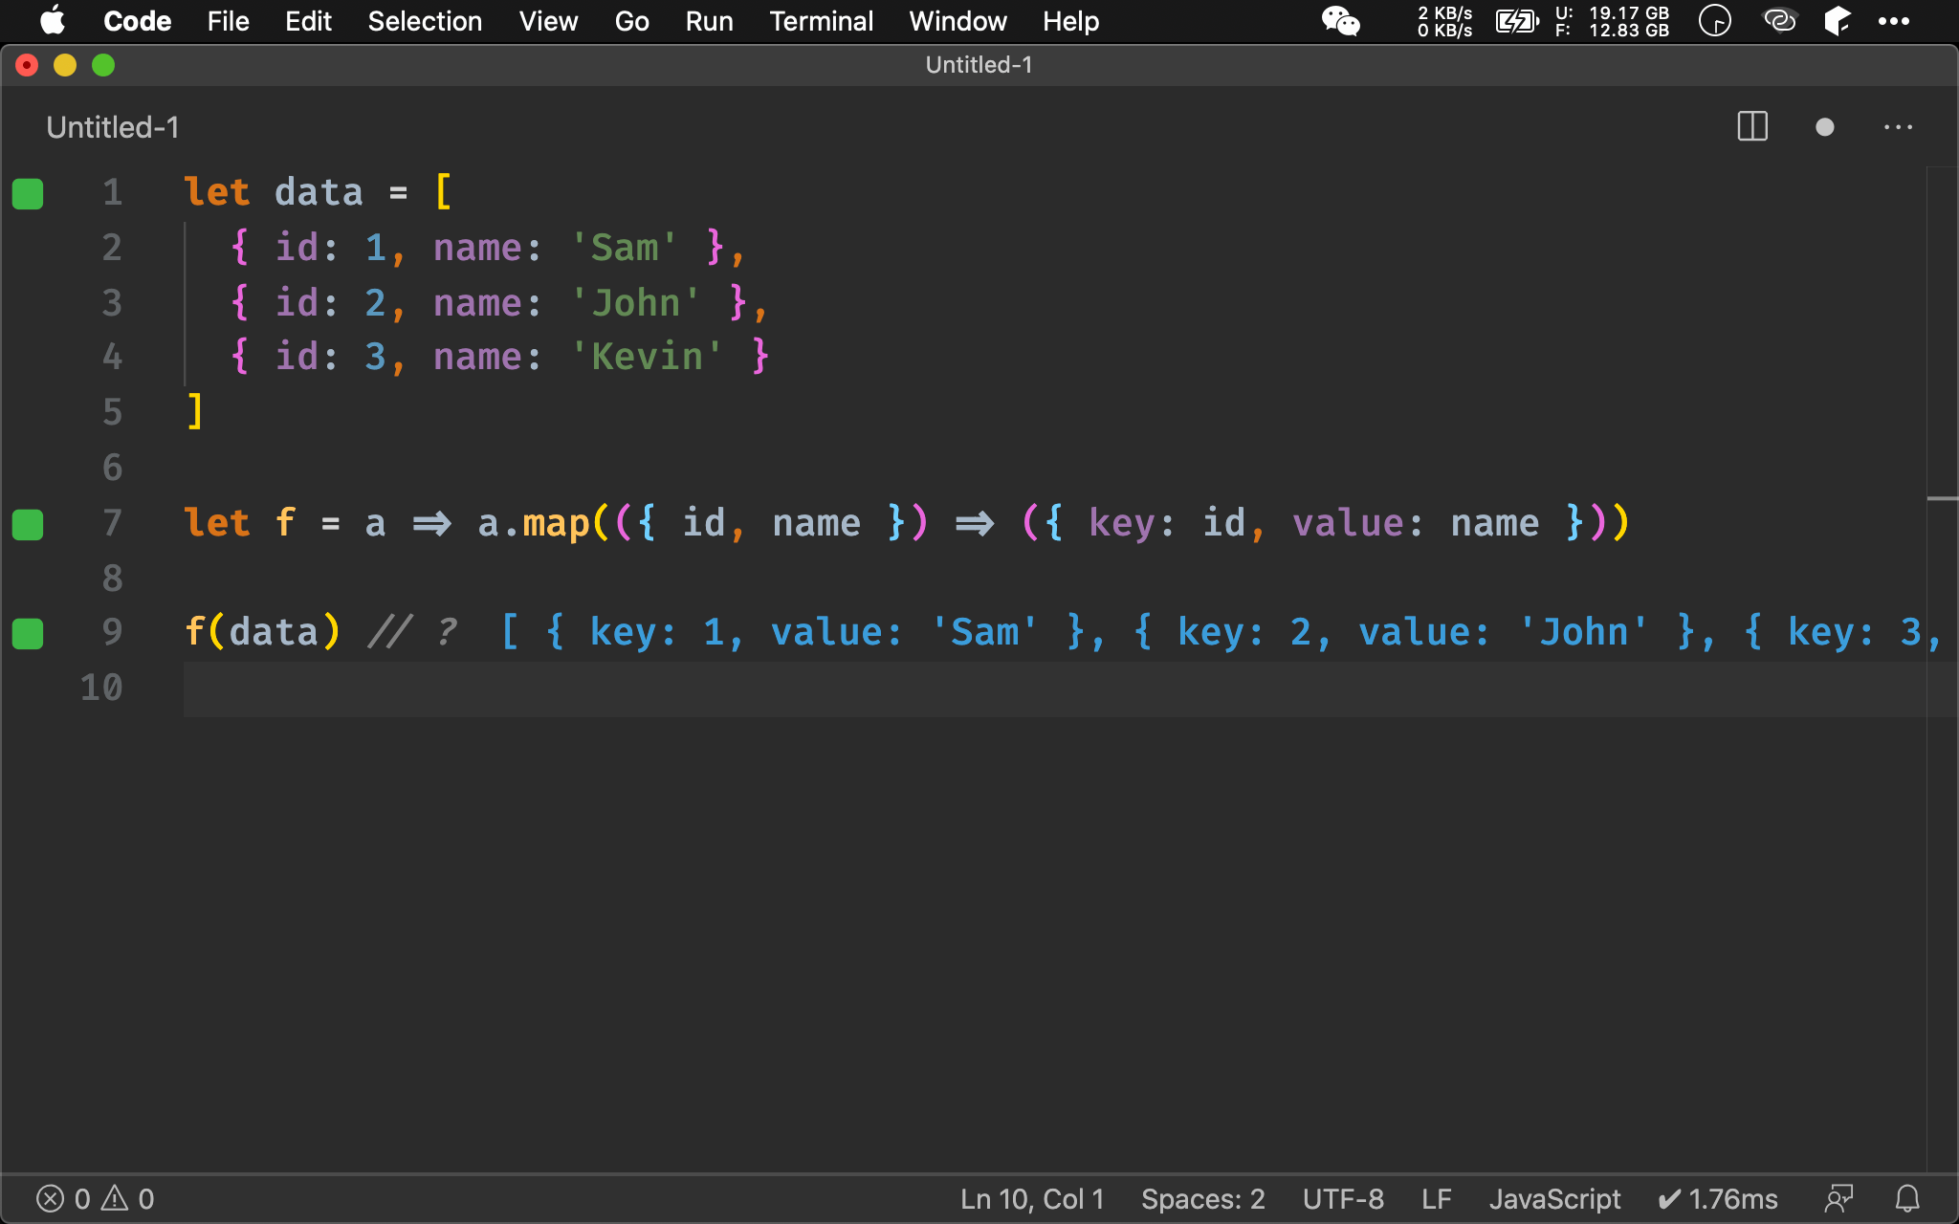This screenshot has height=1224, width=1959.
Task: Click the round clock menu bar icon
Action: click(x=1715, y=21)
